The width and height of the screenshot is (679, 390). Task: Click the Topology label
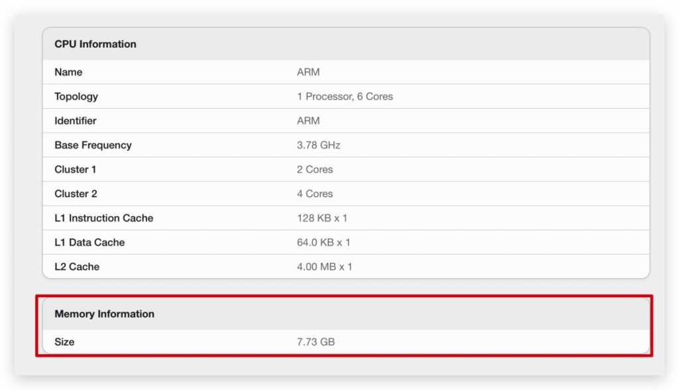point(76,96)
